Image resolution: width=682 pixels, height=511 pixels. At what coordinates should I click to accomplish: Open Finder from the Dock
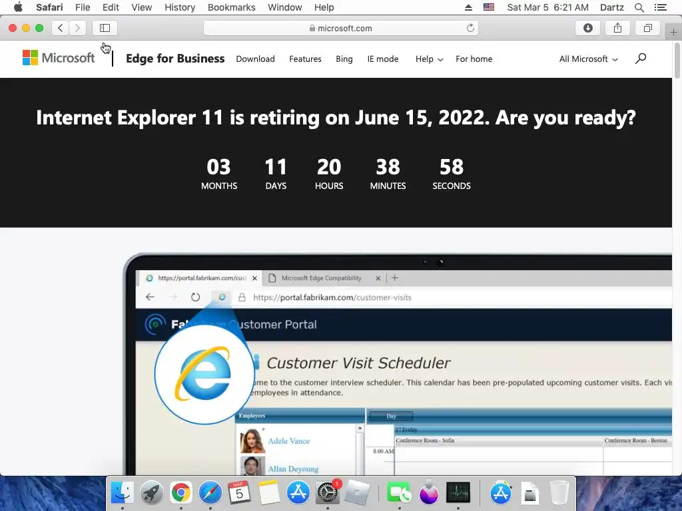(123, 493)
